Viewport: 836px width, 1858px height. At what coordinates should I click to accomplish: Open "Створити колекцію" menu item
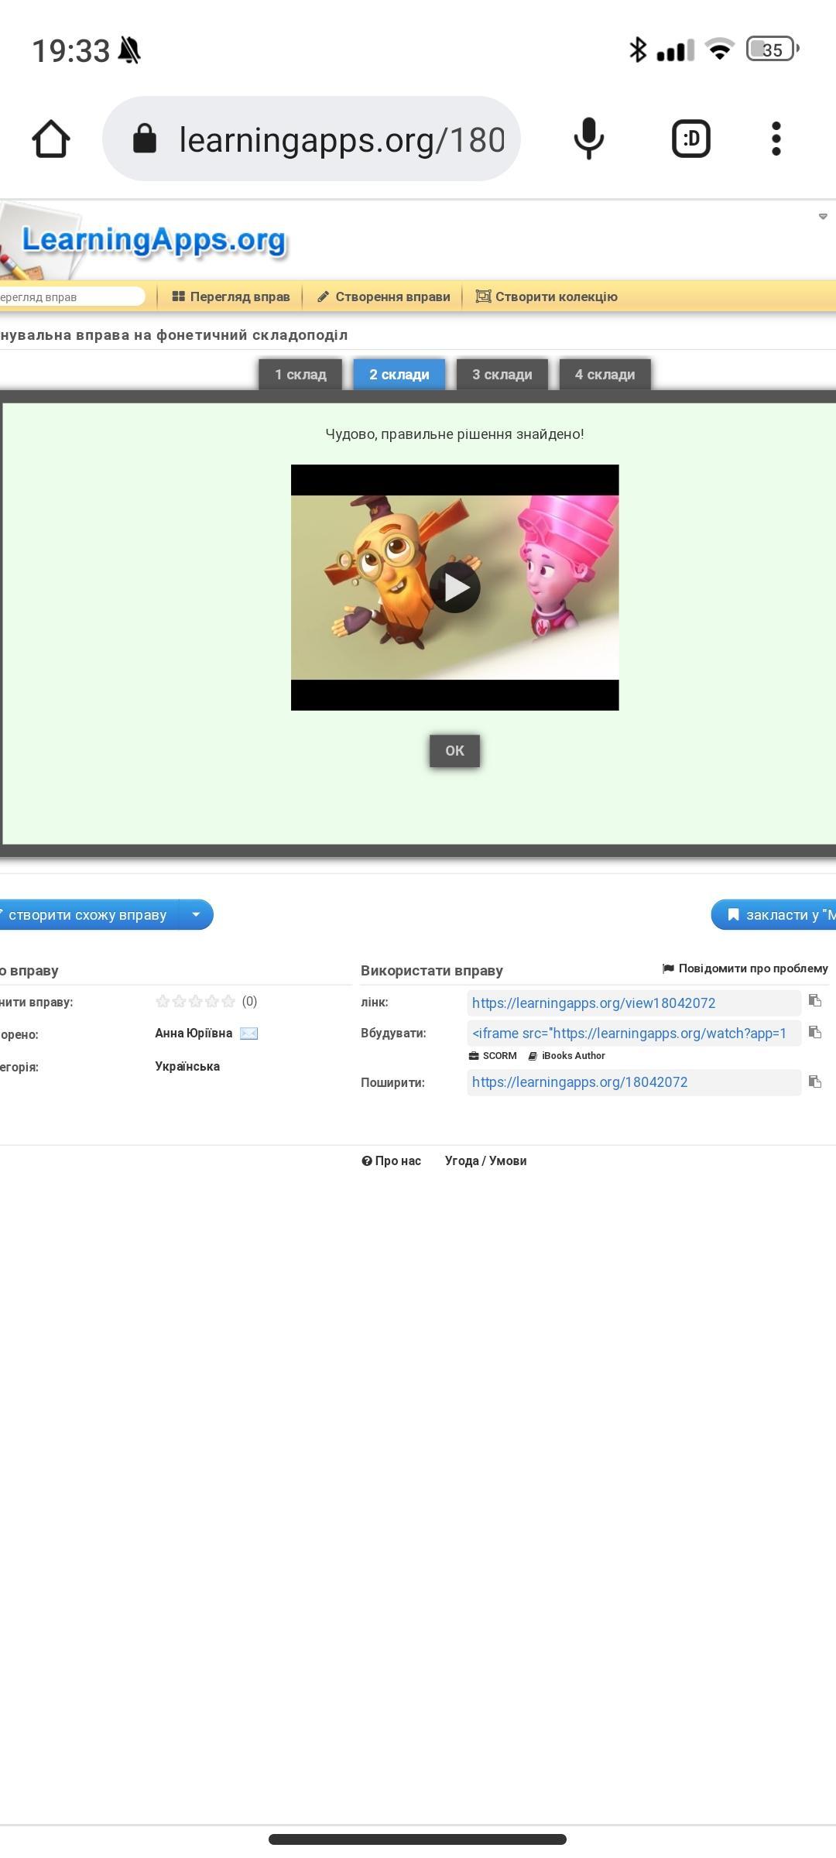(x=546, y=297)
